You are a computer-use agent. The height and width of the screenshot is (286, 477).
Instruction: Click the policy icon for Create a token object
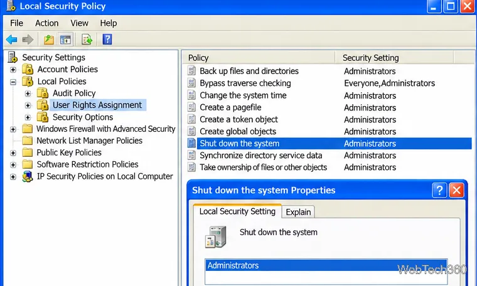tap(191, 119)
